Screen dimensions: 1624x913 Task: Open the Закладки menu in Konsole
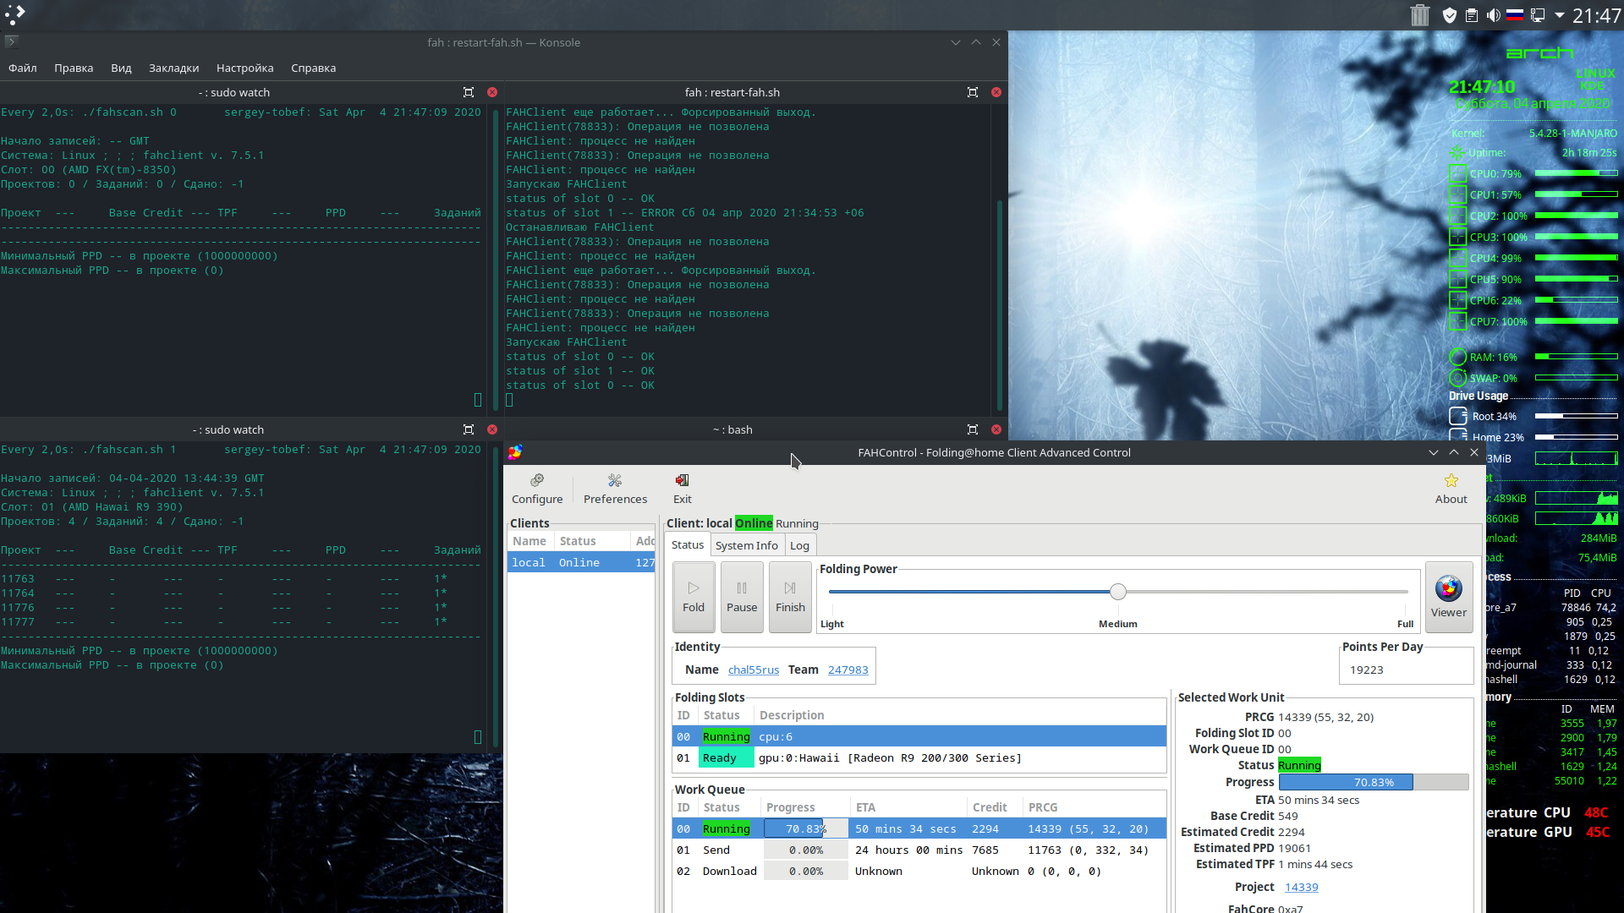pos(173,68)
